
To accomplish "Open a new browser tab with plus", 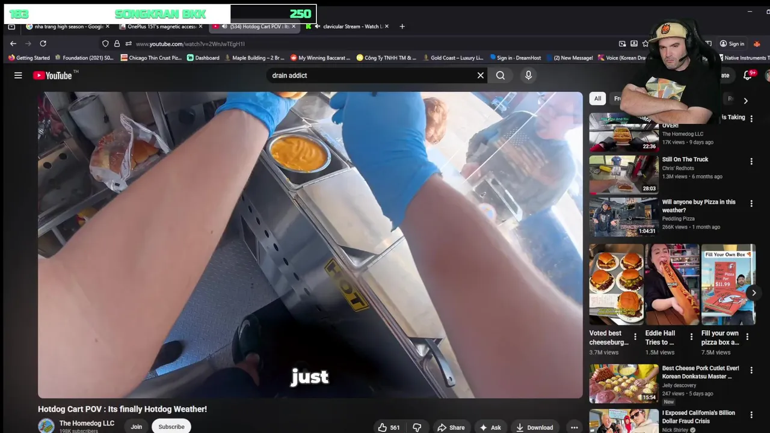I will (x=402, y=26).
